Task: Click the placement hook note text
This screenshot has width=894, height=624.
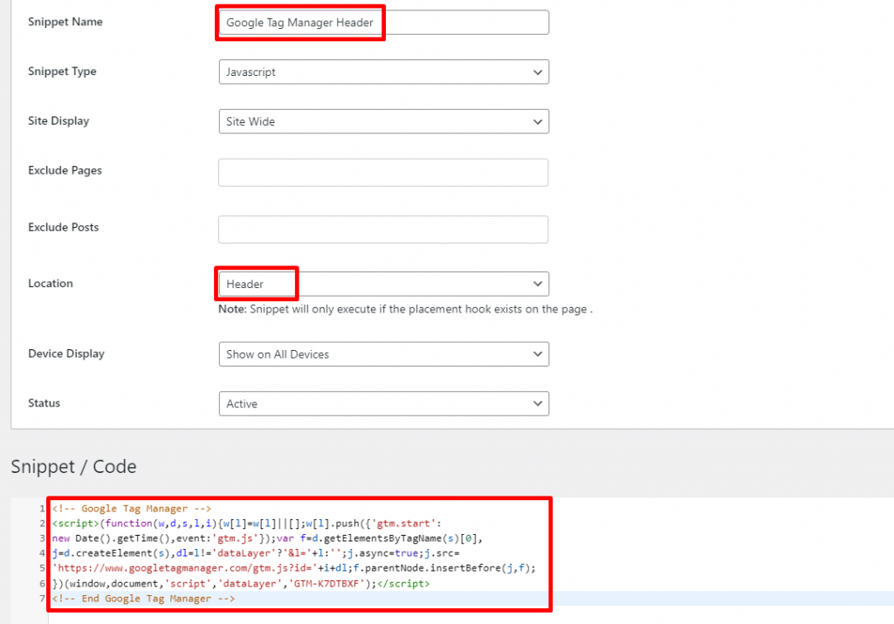Action: (405, 309)
